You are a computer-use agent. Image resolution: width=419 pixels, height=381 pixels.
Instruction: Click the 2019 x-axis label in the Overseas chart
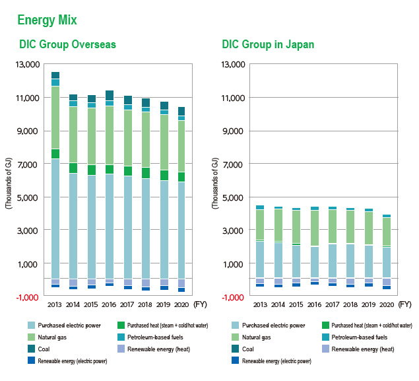[163, 304]
